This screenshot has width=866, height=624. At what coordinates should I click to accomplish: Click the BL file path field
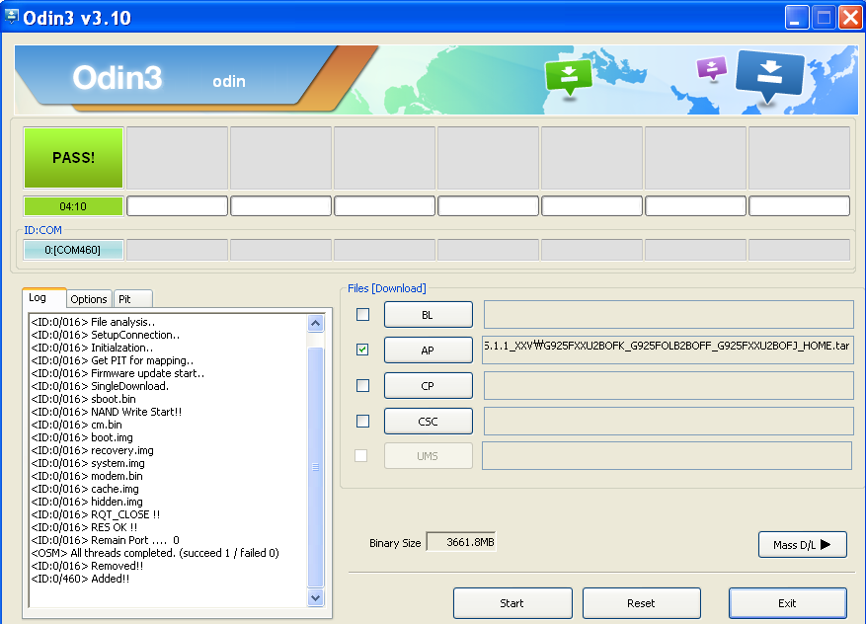click(x=669, y=314)
